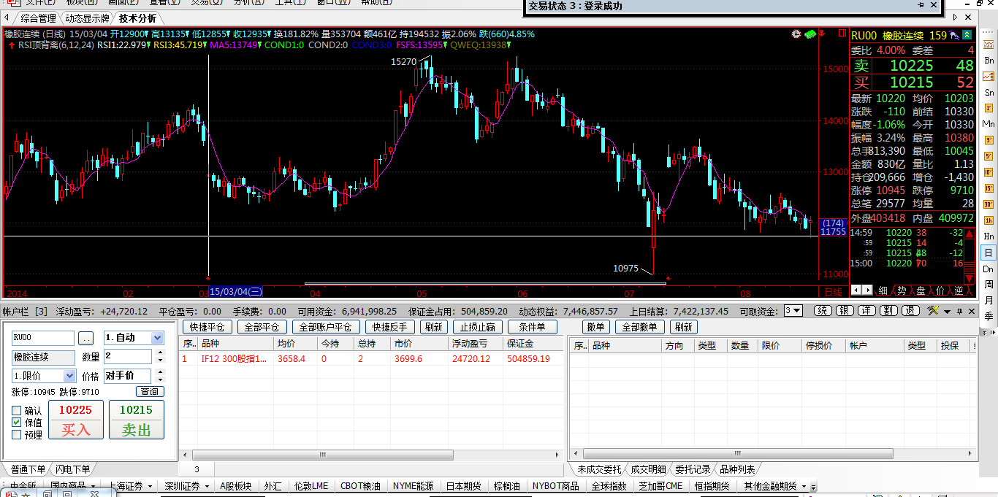Click the RU00 contract code input field

click(x=43, y=338)
